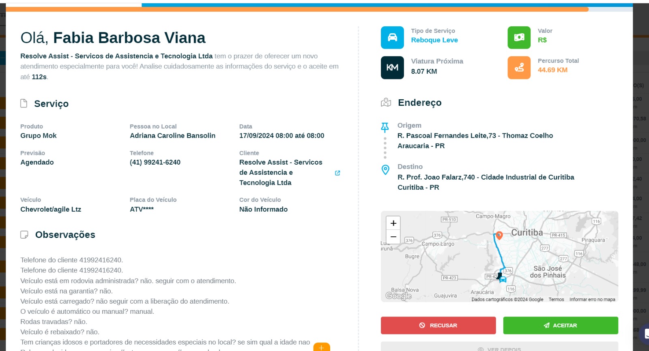Click the Destino label
649x351 pixels.
pyautogui.click(x=410, y=167)
